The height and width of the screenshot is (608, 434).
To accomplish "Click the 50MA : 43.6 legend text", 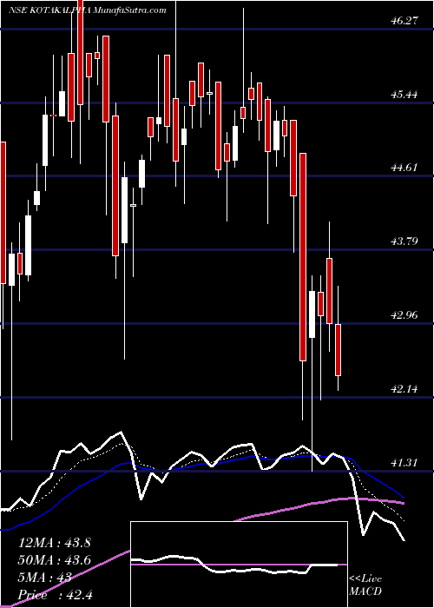I will point(55,560).
